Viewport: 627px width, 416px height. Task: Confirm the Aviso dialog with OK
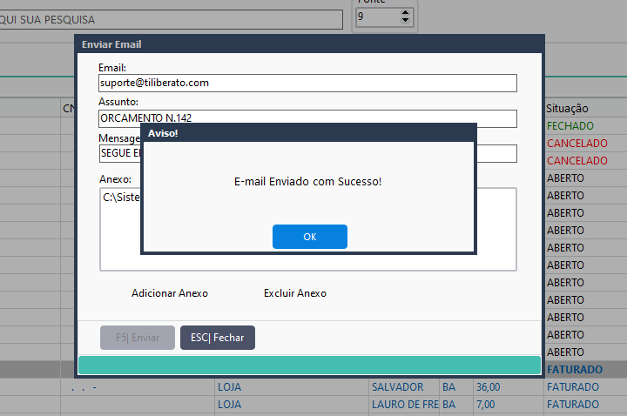309,237
